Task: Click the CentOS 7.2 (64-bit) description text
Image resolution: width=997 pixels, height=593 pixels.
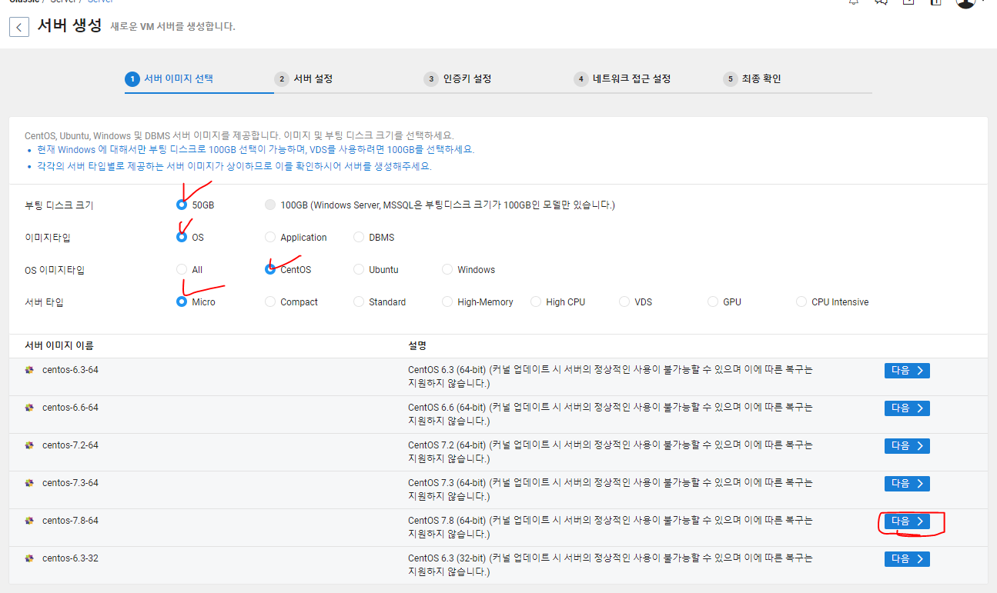Action: pos(610,451)
